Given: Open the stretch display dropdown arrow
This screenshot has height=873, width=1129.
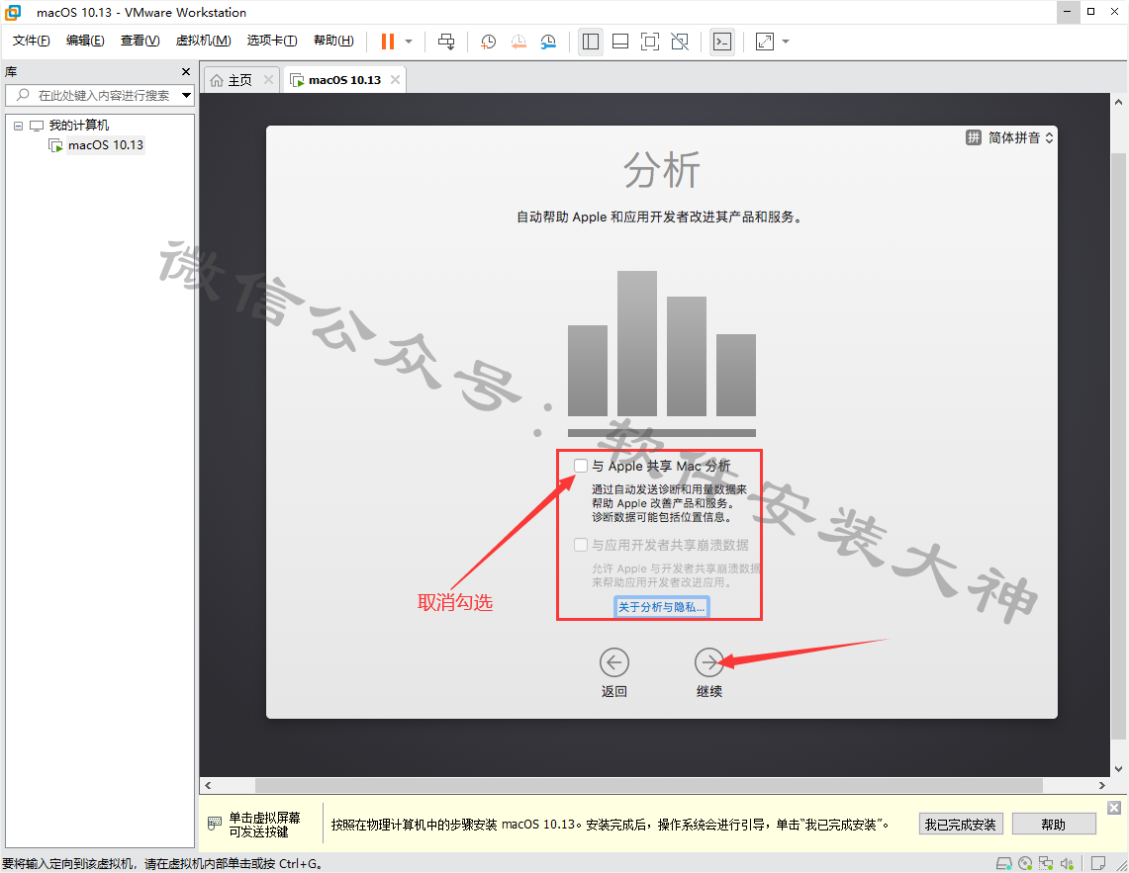Looking at the screenshot, I should tap(786, 42).
